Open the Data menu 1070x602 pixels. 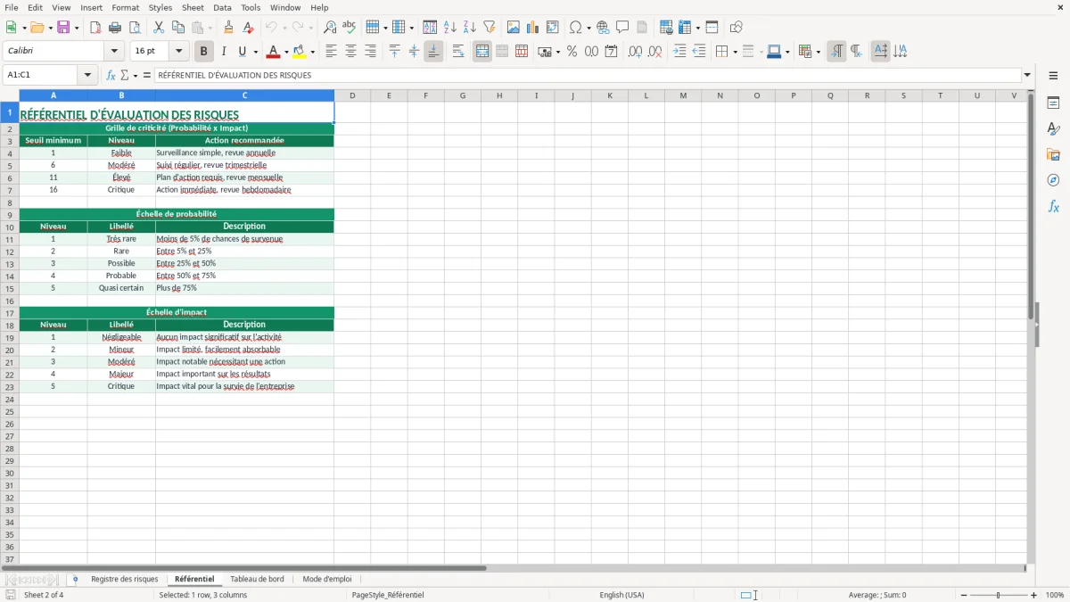click(222, 7)
